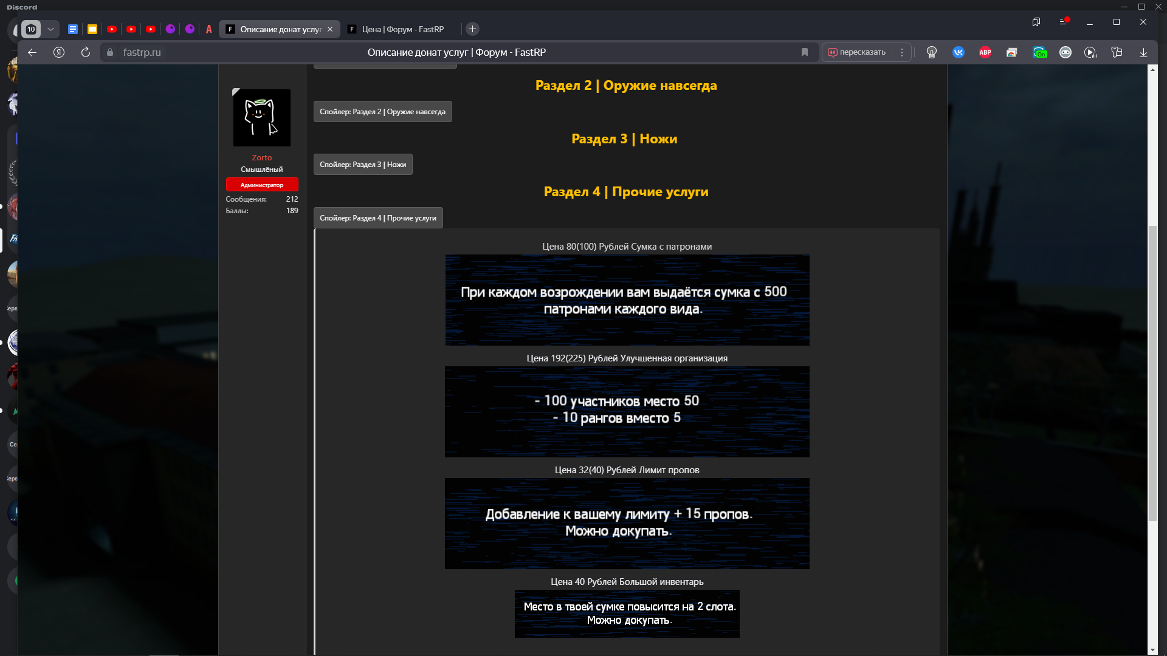Open the inventory 2 слота image
Viewport: 1167px width, 656px height.
pos(627,613)
